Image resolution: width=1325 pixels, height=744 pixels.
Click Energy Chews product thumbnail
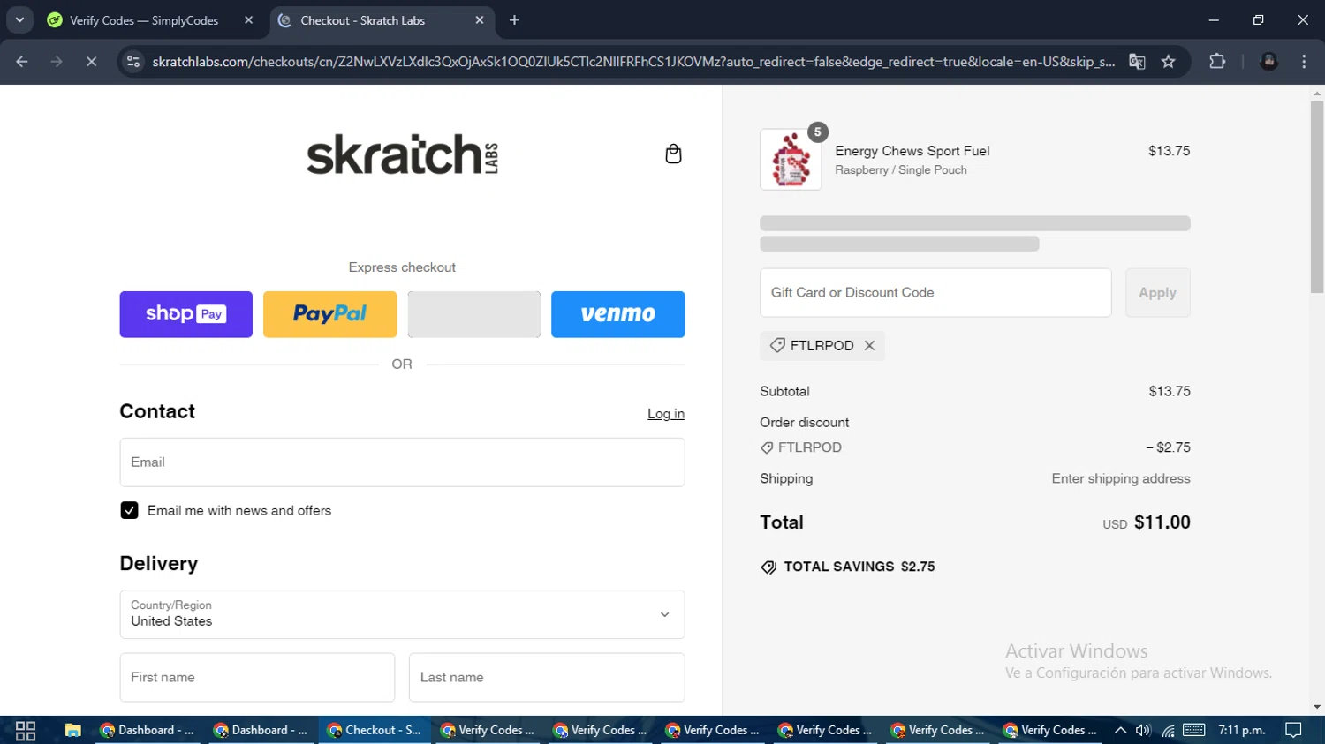[791, 159]
